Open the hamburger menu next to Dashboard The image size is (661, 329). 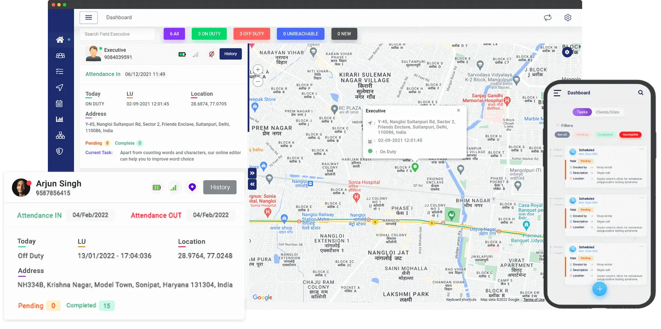click(x=88, y=18)
